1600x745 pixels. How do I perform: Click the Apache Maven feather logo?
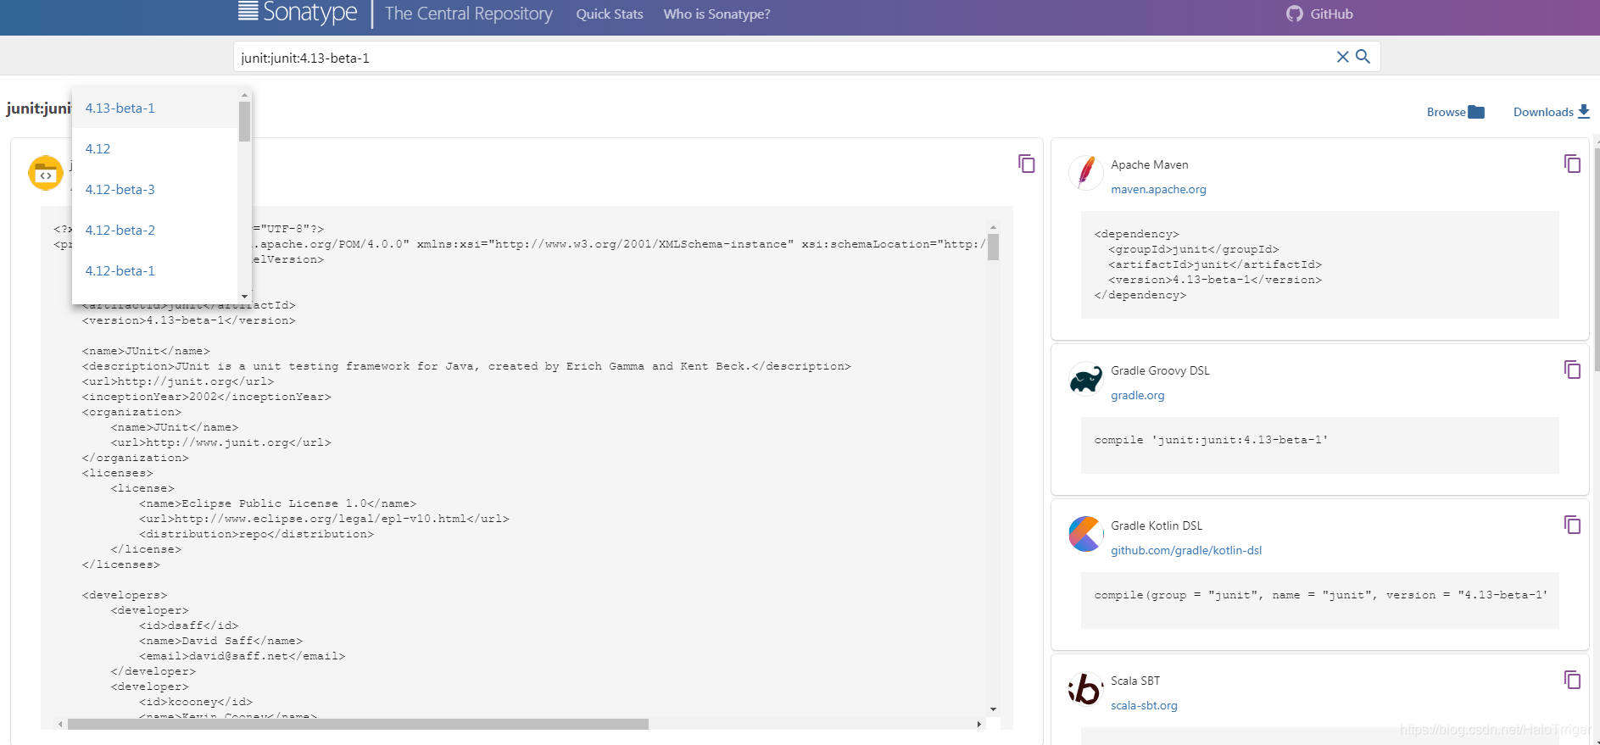click(x=1085, y=173)
